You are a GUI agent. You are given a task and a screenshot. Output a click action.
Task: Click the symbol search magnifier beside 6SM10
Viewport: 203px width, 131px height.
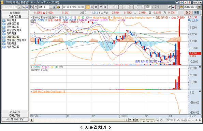(54, 7)
